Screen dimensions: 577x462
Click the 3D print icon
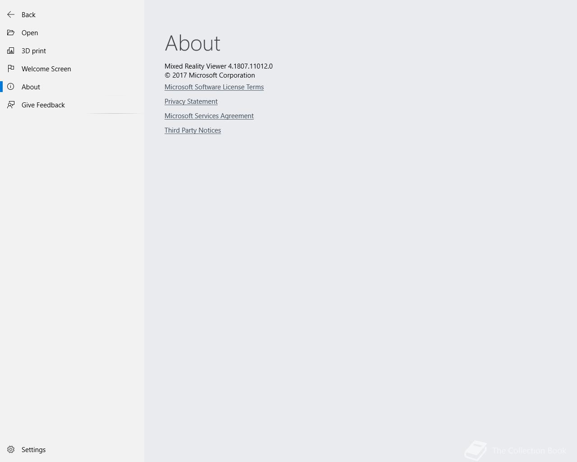pos(11,51)
